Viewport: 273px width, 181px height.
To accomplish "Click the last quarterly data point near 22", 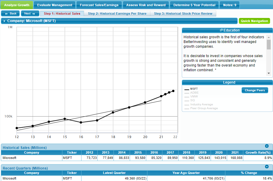I will coord(173,91).
